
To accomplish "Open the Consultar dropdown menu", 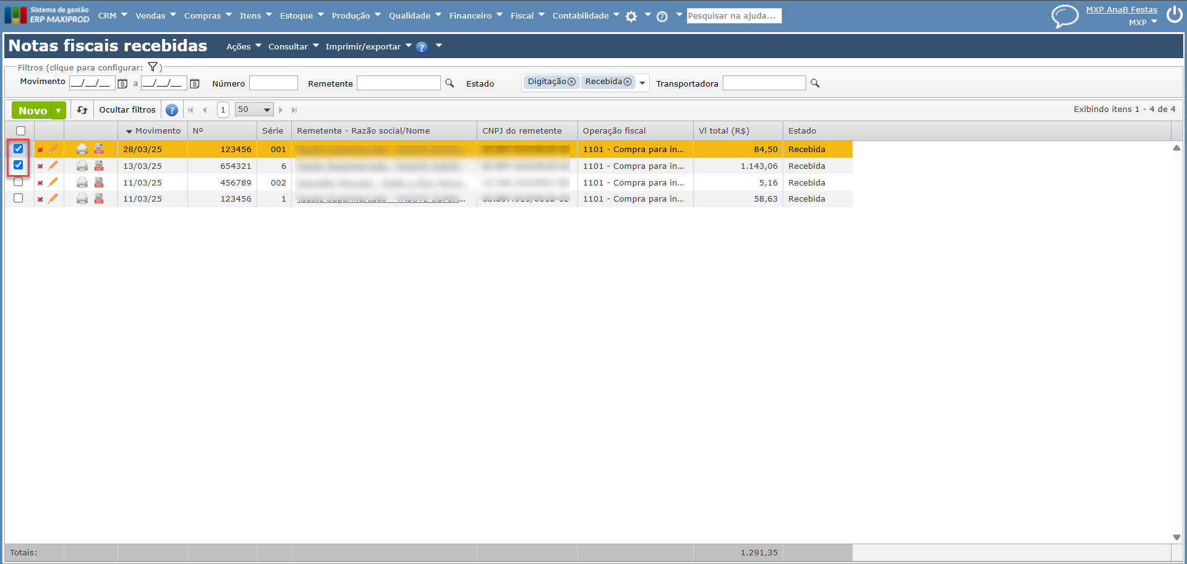I will (293, 46).
